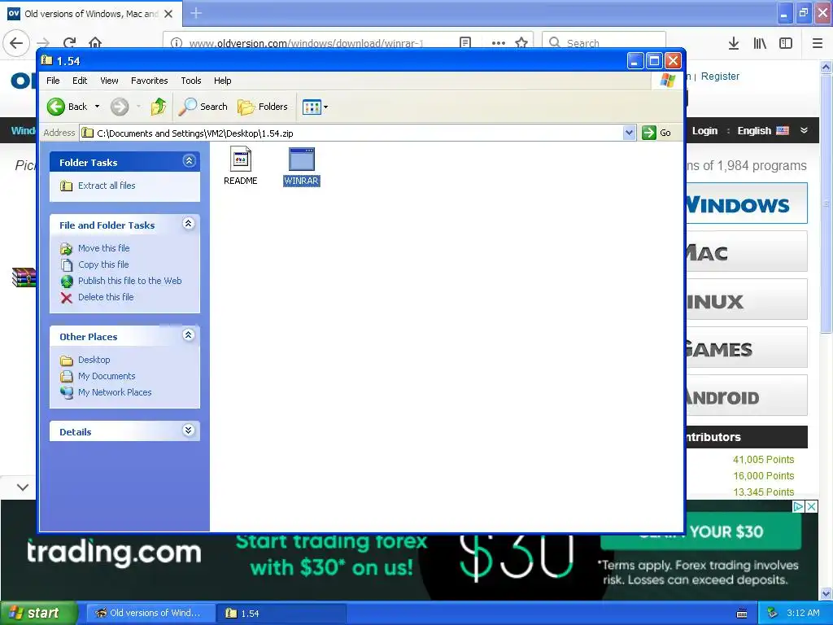Click the on-screen keyboard tray icon

click(x=742, y=614)
